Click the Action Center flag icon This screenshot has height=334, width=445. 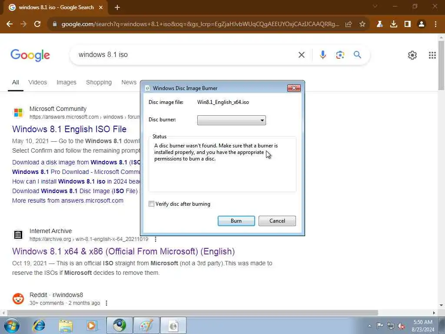(380, 326)
